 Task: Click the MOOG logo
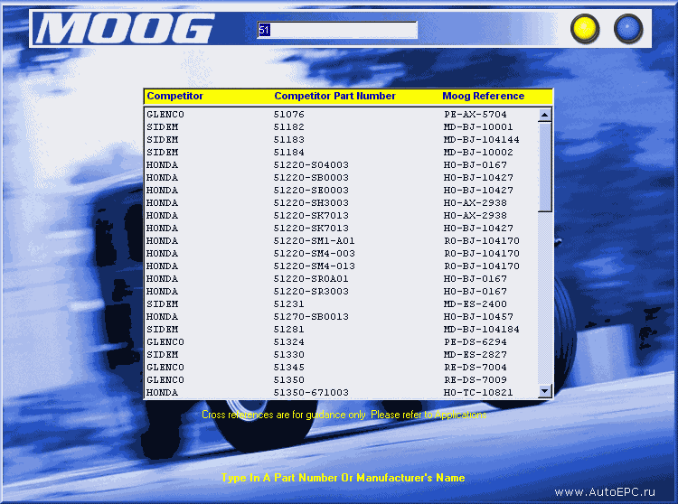[x=125, y=28]
